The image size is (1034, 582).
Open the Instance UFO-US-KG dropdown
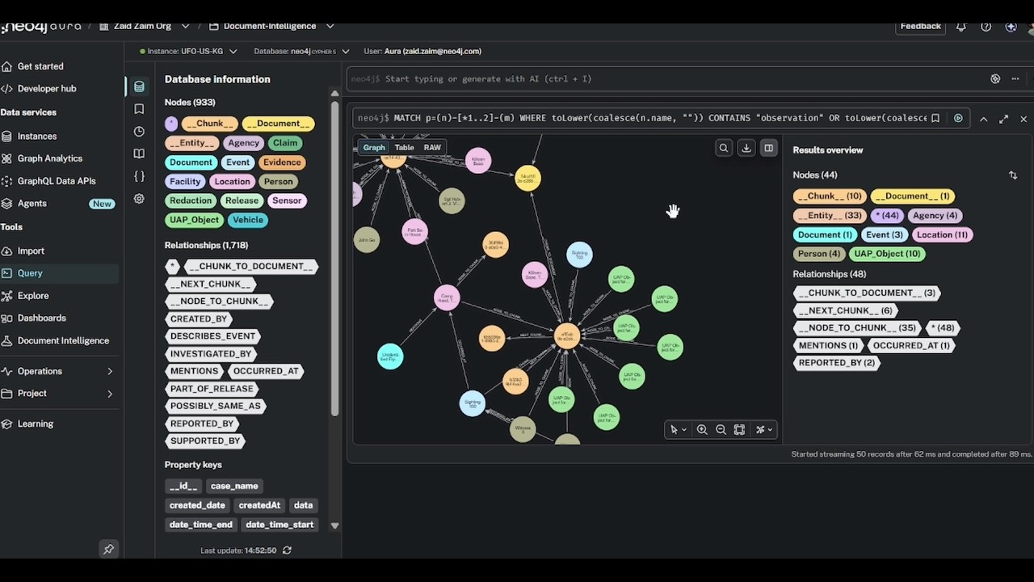[188, 51]
